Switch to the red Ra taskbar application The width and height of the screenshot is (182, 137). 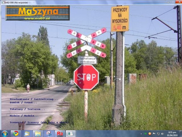[x=60, y=134]
